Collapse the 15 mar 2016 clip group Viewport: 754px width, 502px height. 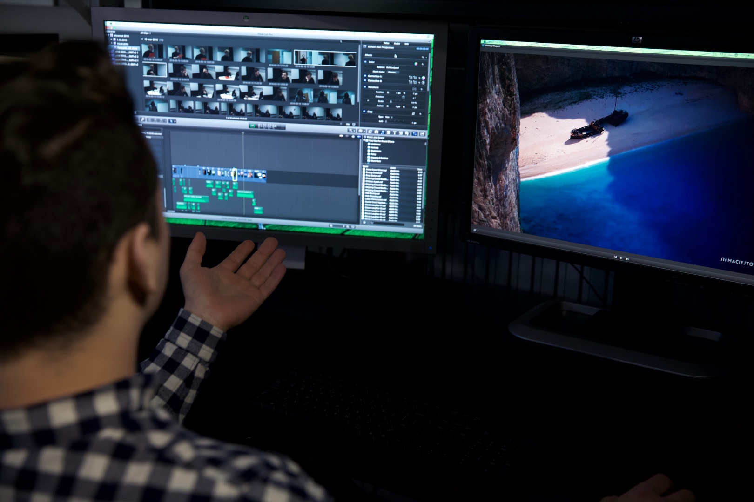tap(142, 39)
